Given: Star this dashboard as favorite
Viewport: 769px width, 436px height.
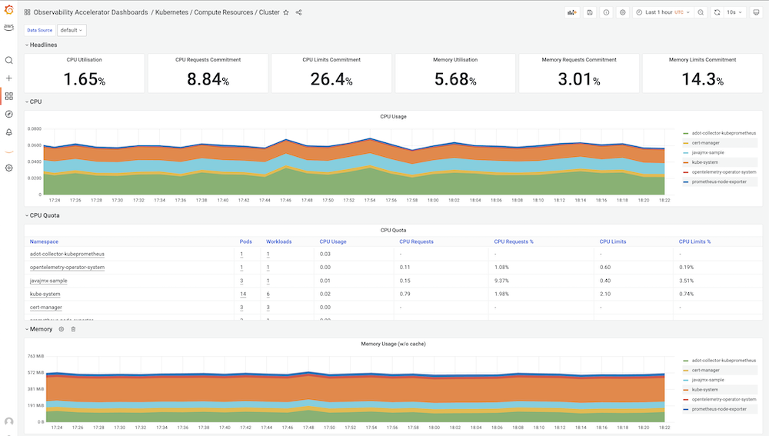Looking at the screenshot, I should click(286, 12).
